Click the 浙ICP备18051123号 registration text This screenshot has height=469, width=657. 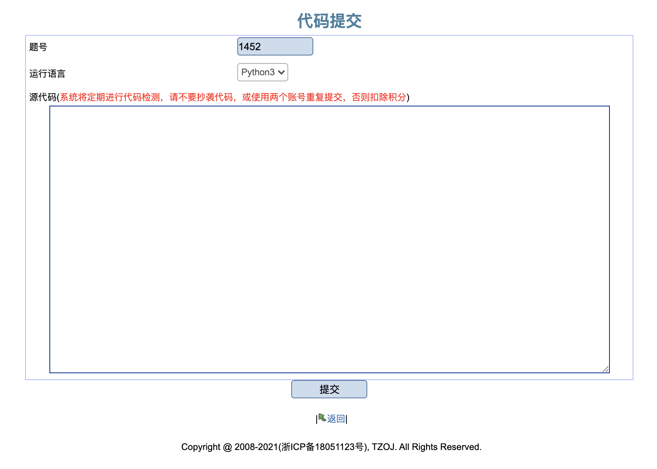(x=321, y=447)
